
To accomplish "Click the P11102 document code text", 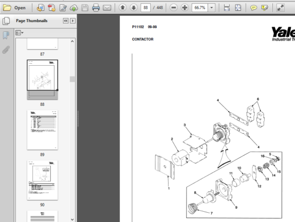I will point(138,27).
